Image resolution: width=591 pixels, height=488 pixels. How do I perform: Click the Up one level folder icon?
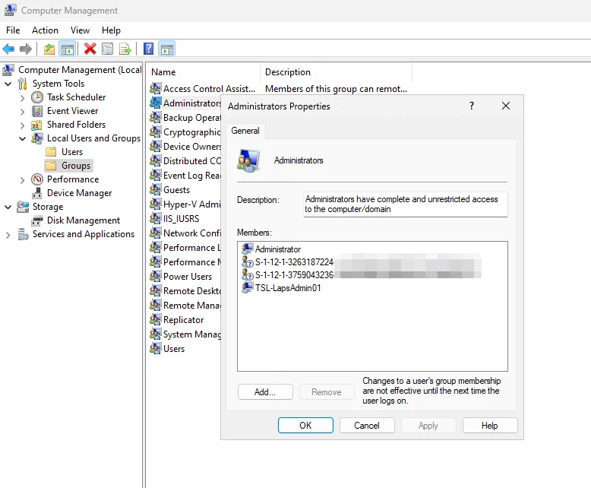click(x=49, y=49)
